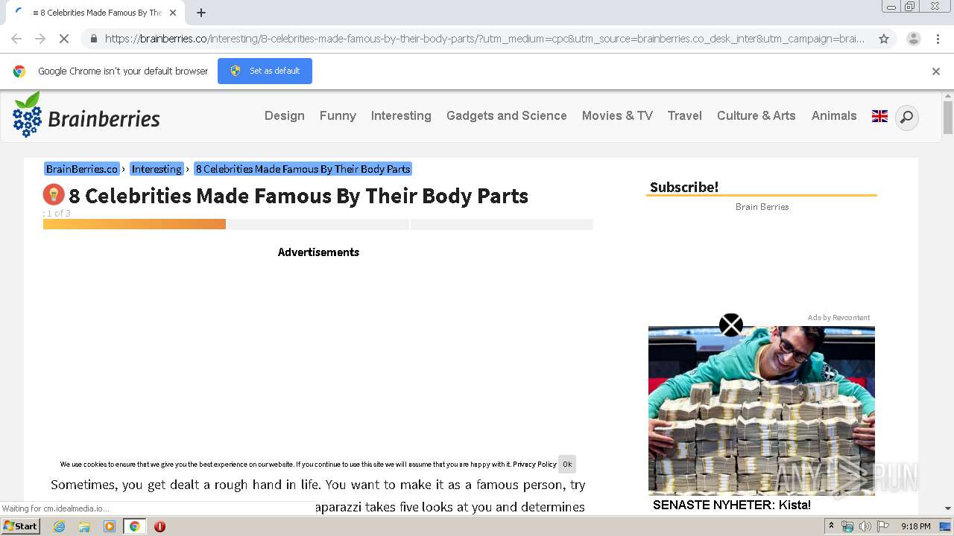The image size is (954, 536).
Task: View site security padlock info
Action: click(x=93, y=39)
